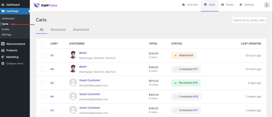Open CartPulse Dashboard submenu item
The height and width of the screenshot is (117, 273).
pyautogui.click(x=8, y=18)
